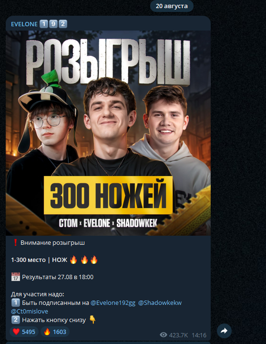Add a fire reaction with 1603 count

(55, 332)
